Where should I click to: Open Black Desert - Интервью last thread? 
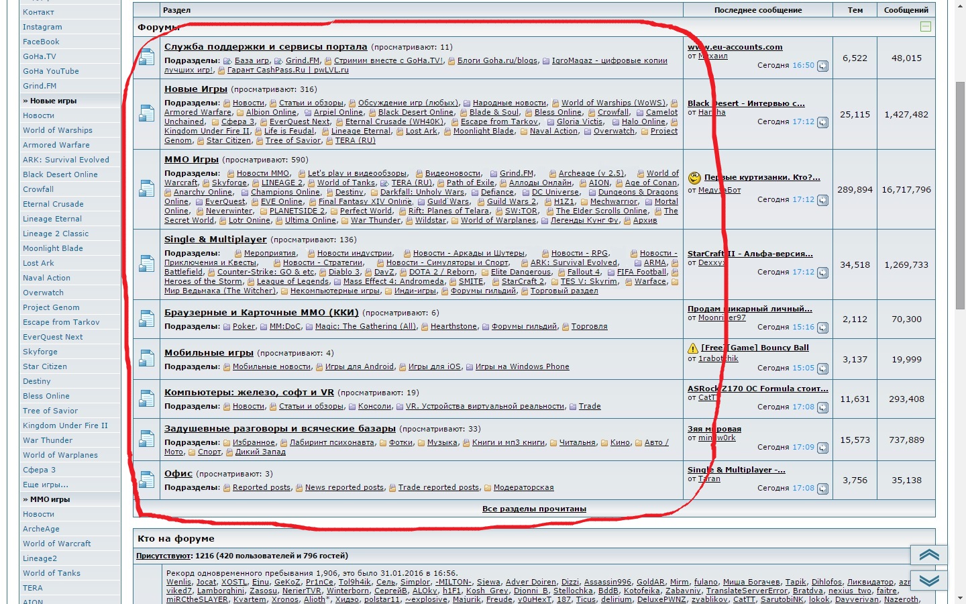pos(746,104)
